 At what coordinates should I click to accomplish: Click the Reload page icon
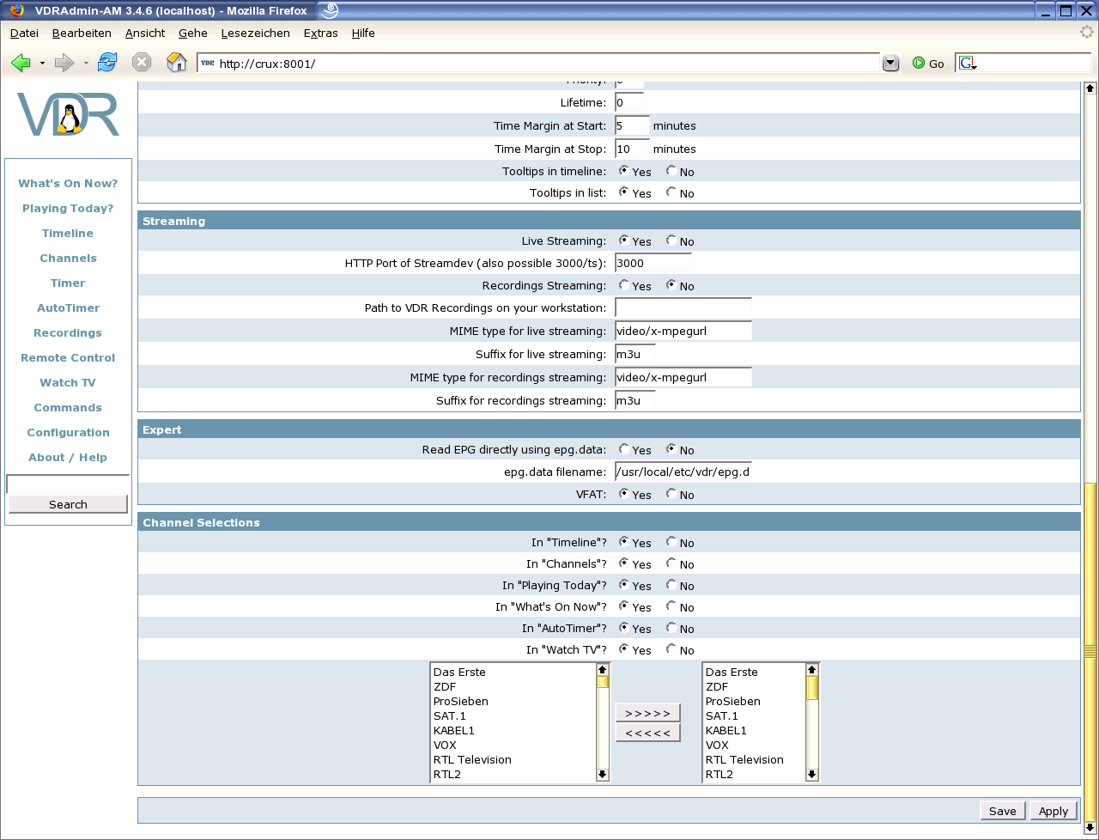pyautogui.click(x=107, y=63)
